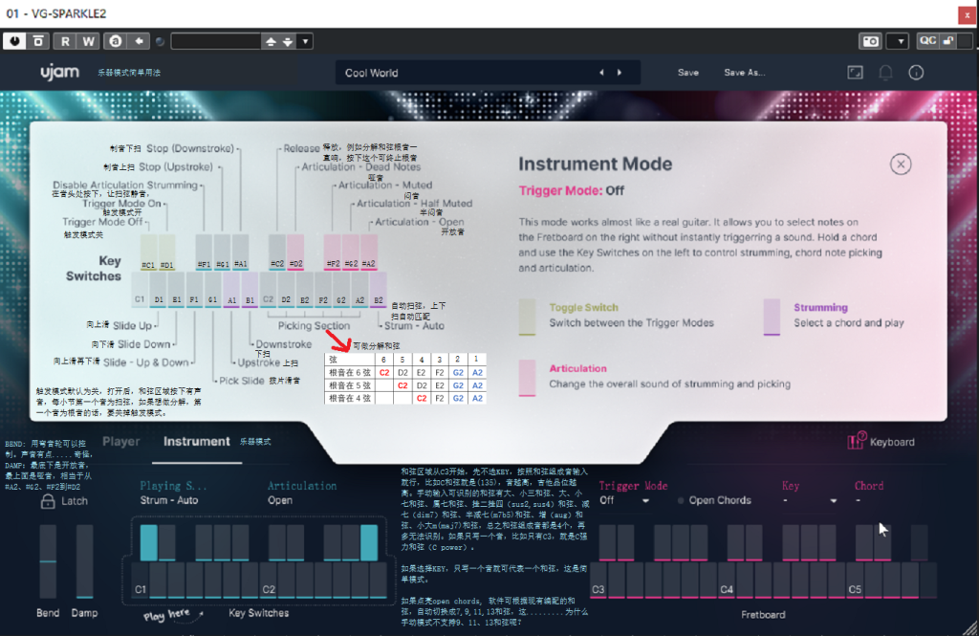
Task: Click the camera snapshot icon
Action: pyautogui.click(x=870, y=41)
